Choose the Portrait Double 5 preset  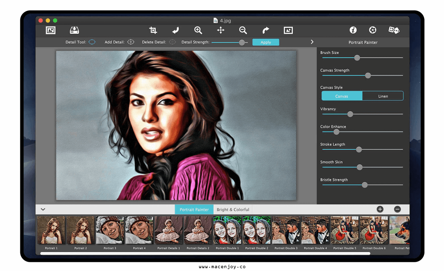pyautogui.click(x=345, y=230)
